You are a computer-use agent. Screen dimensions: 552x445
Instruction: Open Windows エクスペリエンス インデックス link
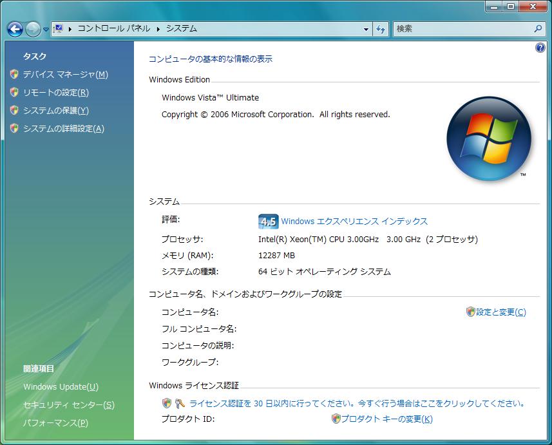354,222
